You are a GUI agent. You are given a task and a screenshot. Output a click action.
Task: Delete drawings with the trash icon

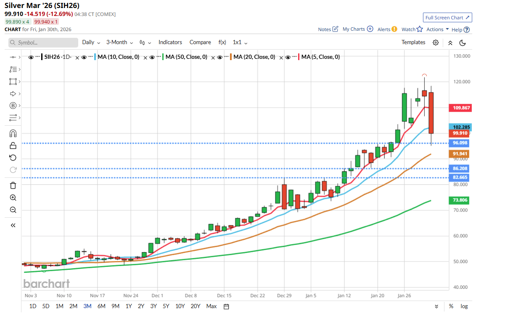13,185
